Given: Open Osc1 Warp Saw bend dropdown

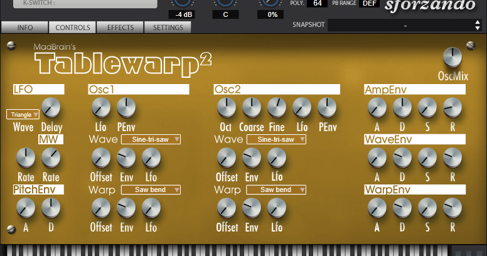Looking at the screenshot, I should (x=151, y=190).
